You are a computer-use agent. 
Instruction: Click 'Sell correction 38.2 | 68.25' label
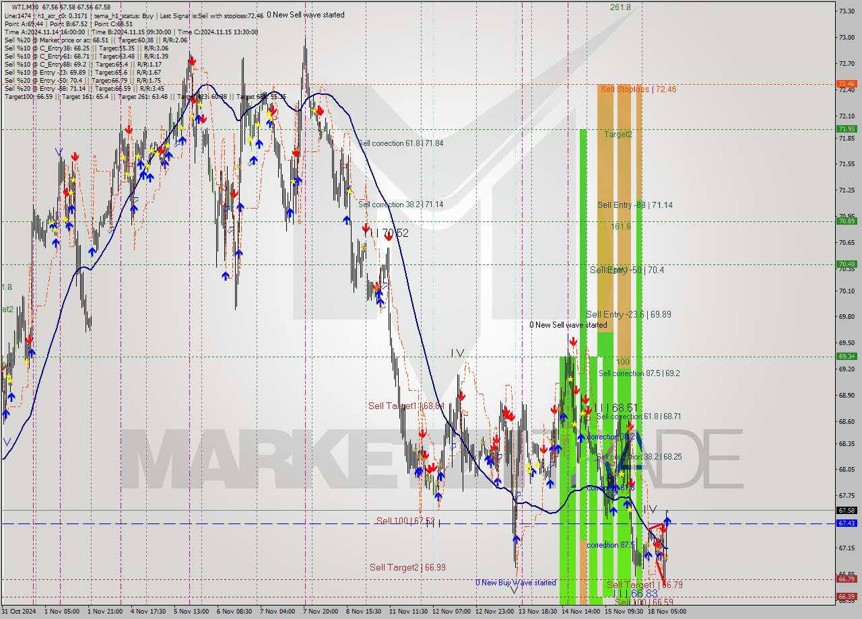639,457
